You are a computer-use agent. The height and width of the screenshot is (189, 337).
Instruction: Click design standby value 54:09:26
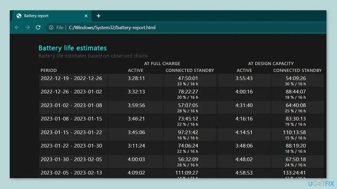pos(296,78)
